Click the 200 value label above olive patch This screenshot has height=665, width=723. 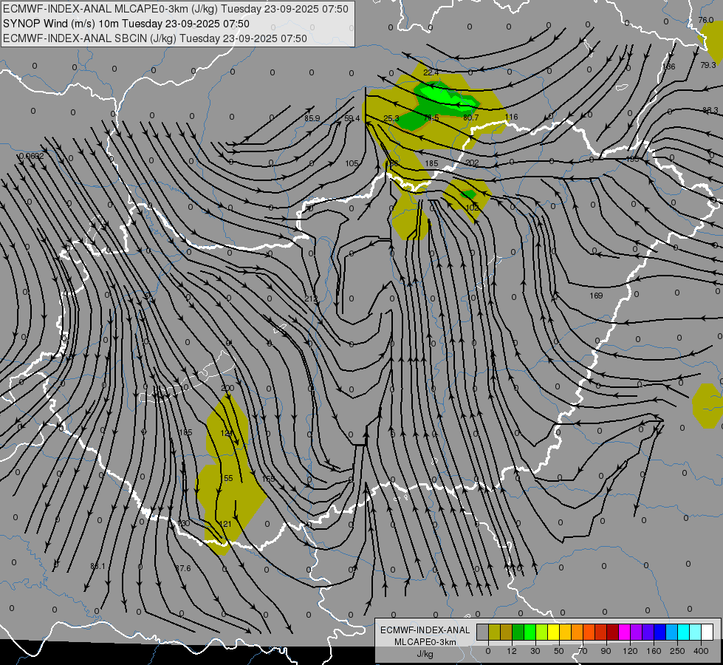coord(227,388)
